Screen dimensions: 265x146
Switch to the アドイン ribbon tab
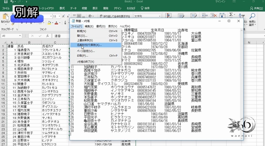coord(117,8)
